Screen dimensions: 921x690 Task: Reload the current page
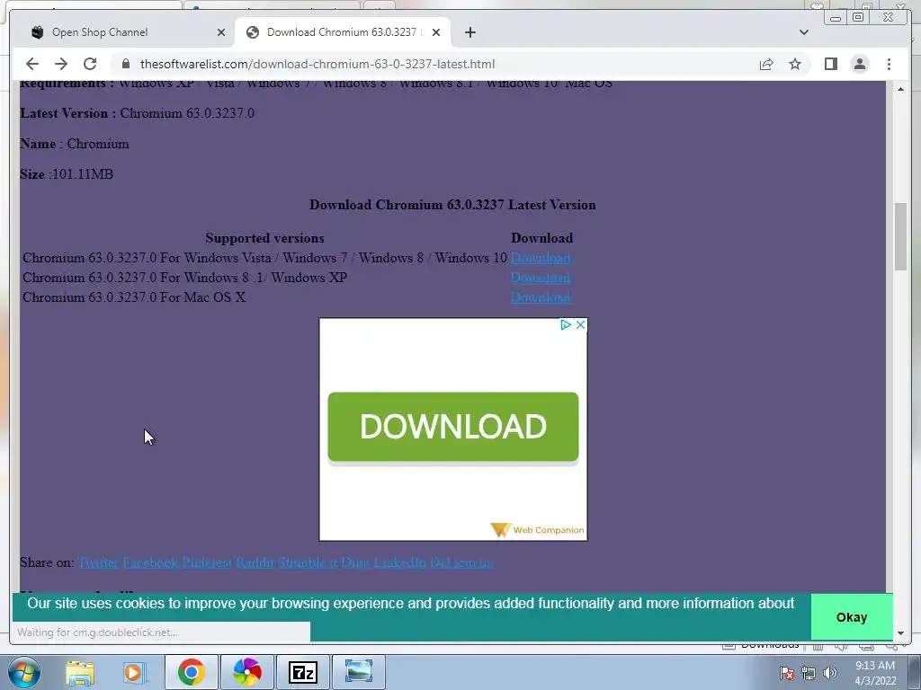tap(90, 64)
